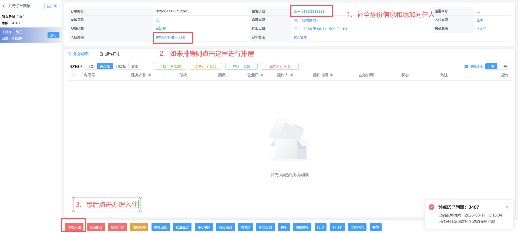Viewport: 518px width, 233px height.
Task: Click the 客房消费 button
Action: (x=226, y=227)
